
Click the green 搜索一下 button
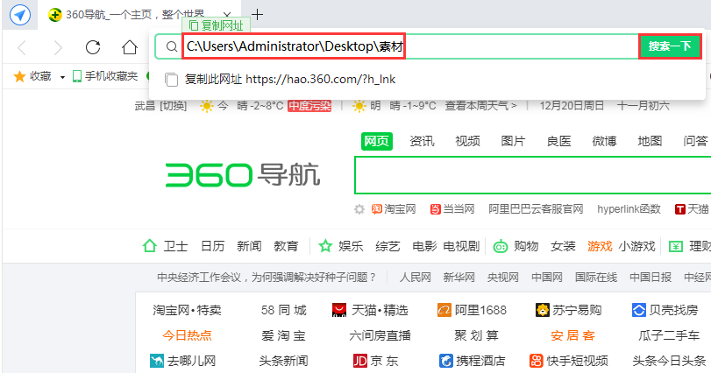pyautogui.click(x=670, y=46)
